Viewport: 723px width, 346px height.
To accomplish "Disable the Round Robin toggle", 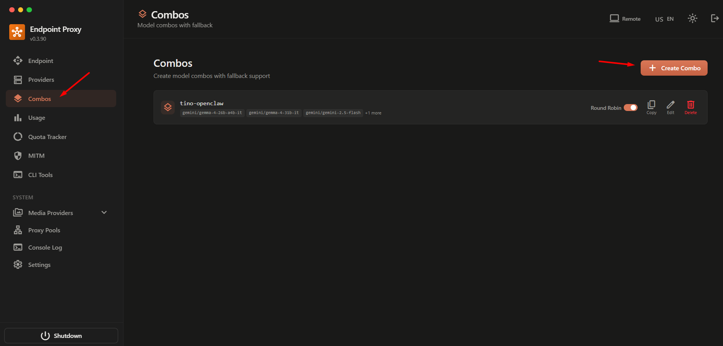I will [630, 108].
